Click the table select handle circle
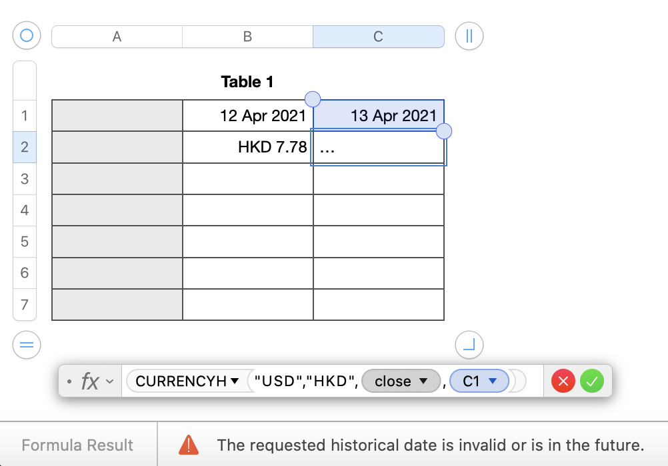This screenshot has width=668, height=466. click(x=27, y=36)
